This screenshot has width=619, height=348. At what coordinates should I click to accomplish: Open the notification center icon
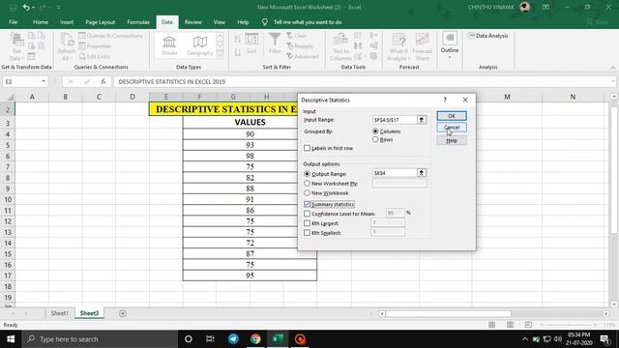[604, 339]
